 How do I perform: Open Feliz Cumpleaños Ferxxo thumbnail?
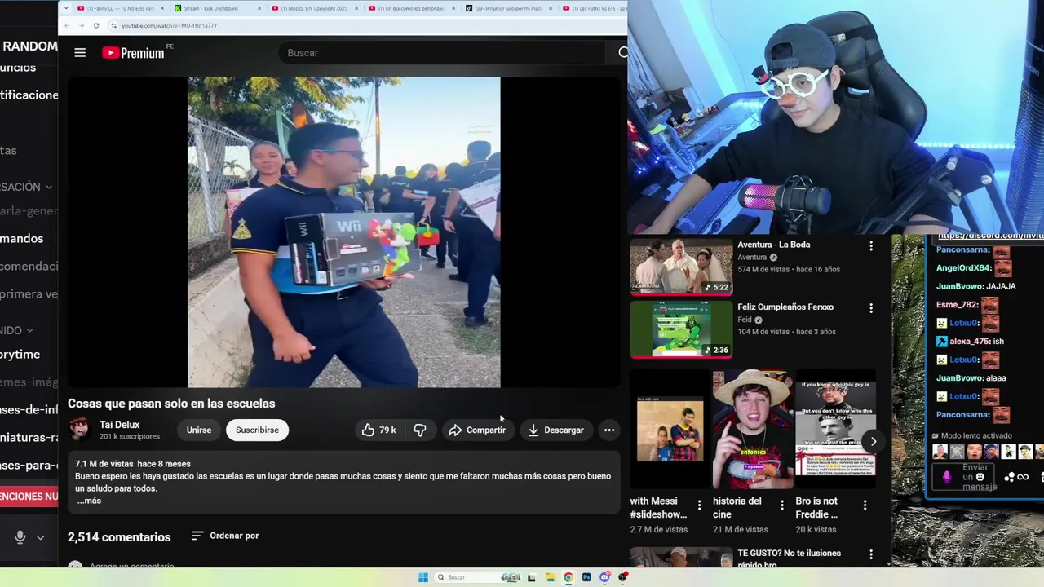pyautogui.click(x=681, y=329)
